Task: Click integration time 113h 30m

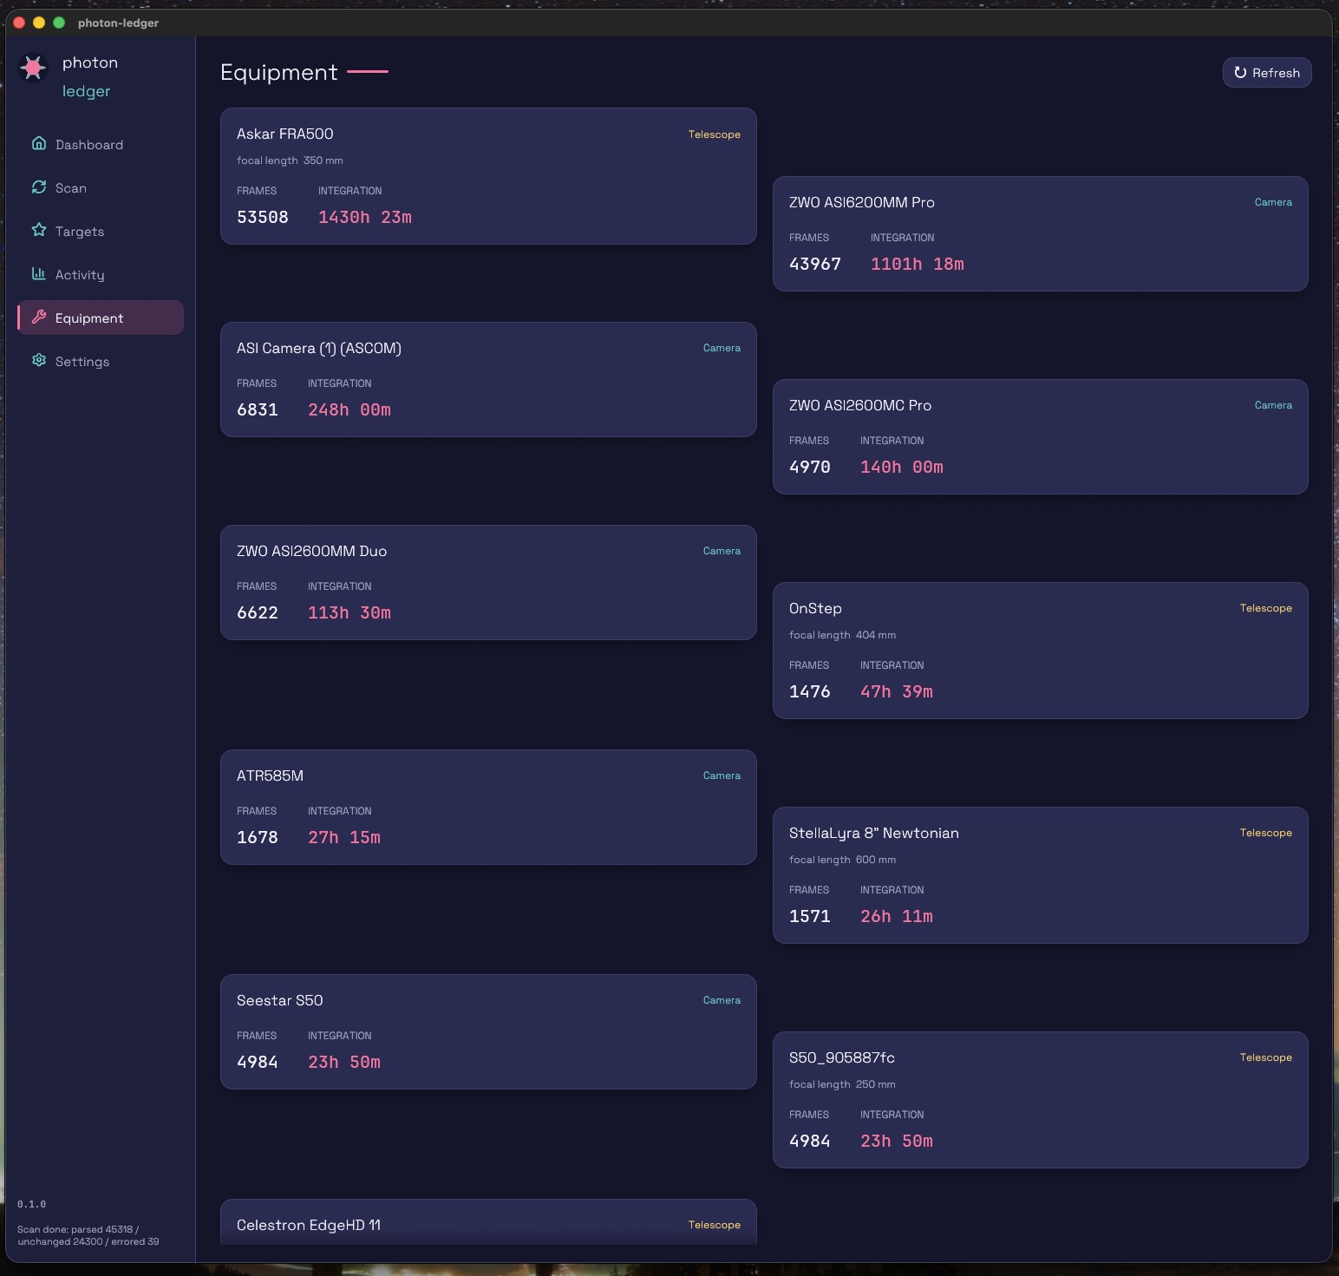Action: tap(349, 612)
